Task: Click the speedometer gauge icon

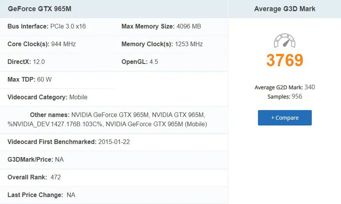Action: coord(285,41)
